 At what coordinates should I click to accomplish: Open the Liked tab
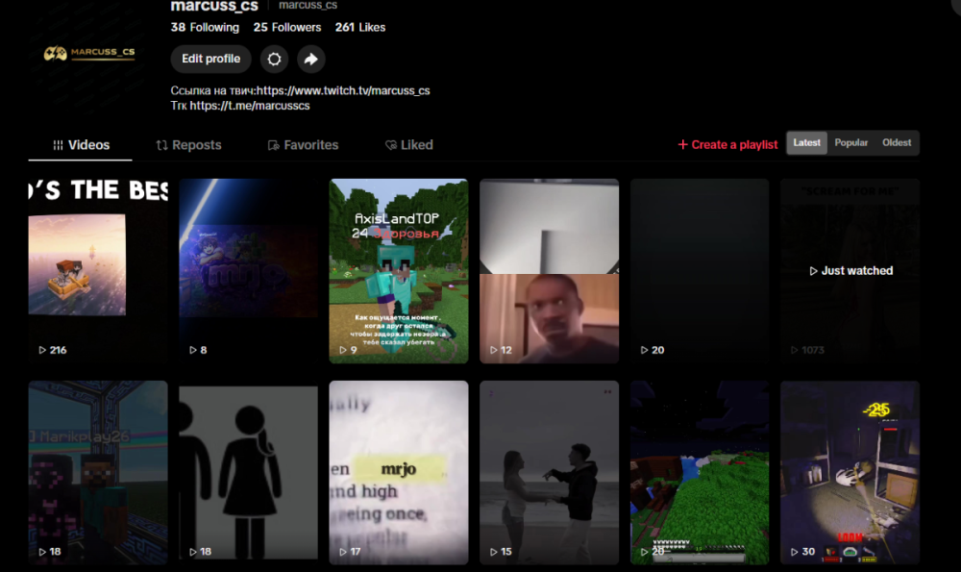coord(408,145)
